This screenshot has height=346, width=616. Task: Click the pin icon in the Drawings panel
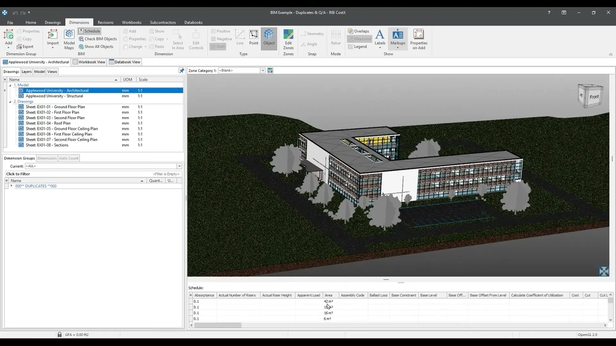182,70
